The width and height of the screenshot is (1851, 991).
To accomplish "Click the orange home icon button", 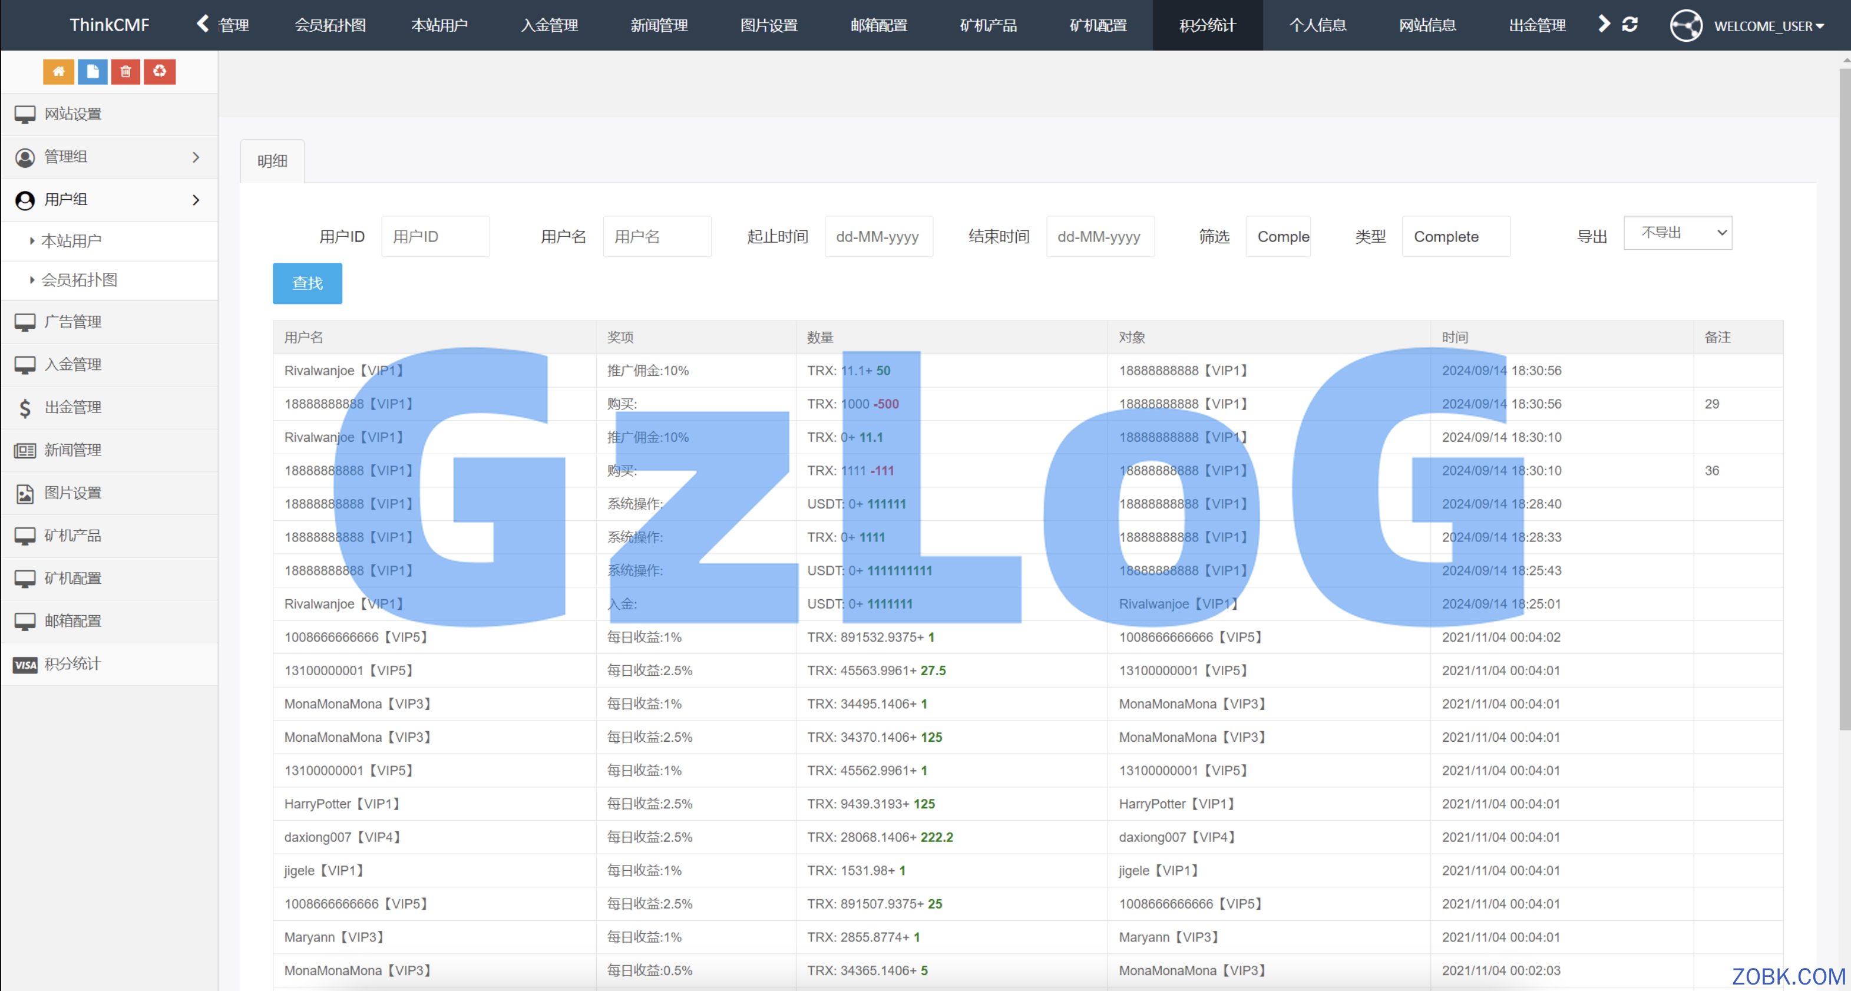I will 58,71.
